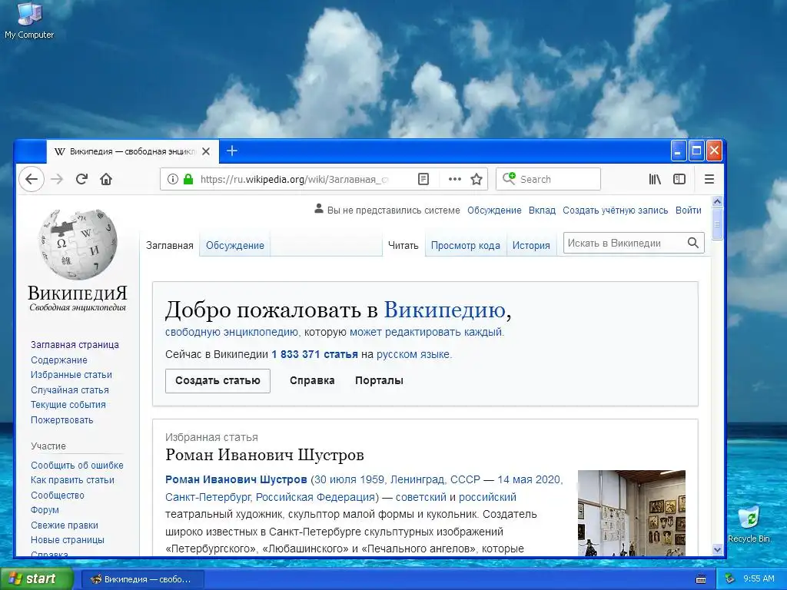
Task: Open the Windows Start menu
Action: 35,579
